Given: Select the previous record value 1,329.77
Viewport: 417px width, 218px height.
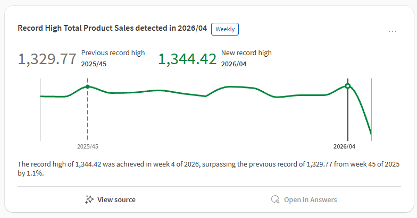Looking at the screenshot, I should [x=47, y=59].
